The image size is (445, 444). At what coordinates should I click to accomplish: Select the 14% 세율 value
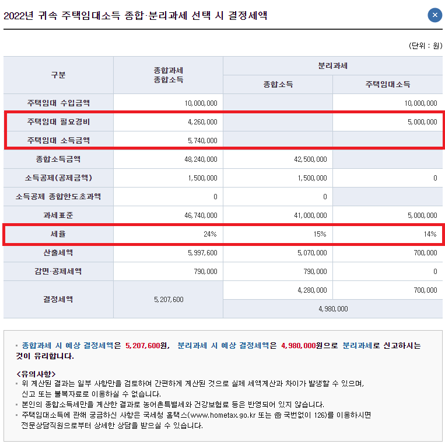click(x=430, y=234)
